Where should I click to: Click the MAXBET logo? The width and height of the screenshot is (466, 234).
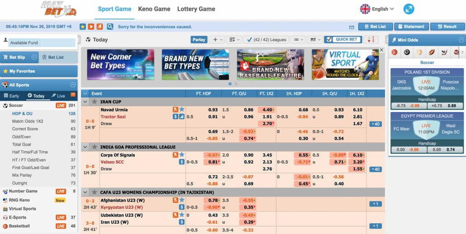(58, 8)
